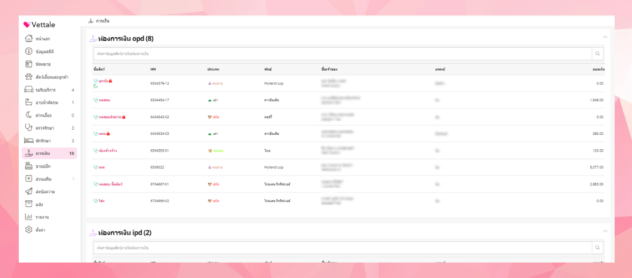
Task: Click red lock icon in row 6404534-03
Action: click(108, 134)
